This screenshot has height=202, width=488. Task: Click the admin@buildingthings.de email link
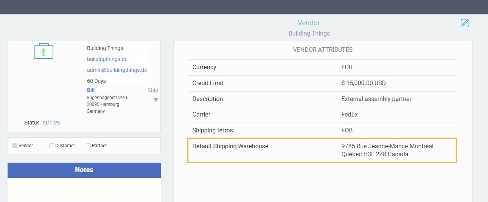[x=117, y=70]
